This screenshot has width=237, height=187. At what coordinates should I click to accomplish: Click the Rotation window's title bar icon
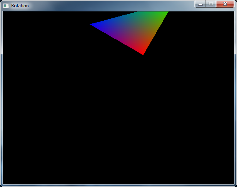point(6,6)
